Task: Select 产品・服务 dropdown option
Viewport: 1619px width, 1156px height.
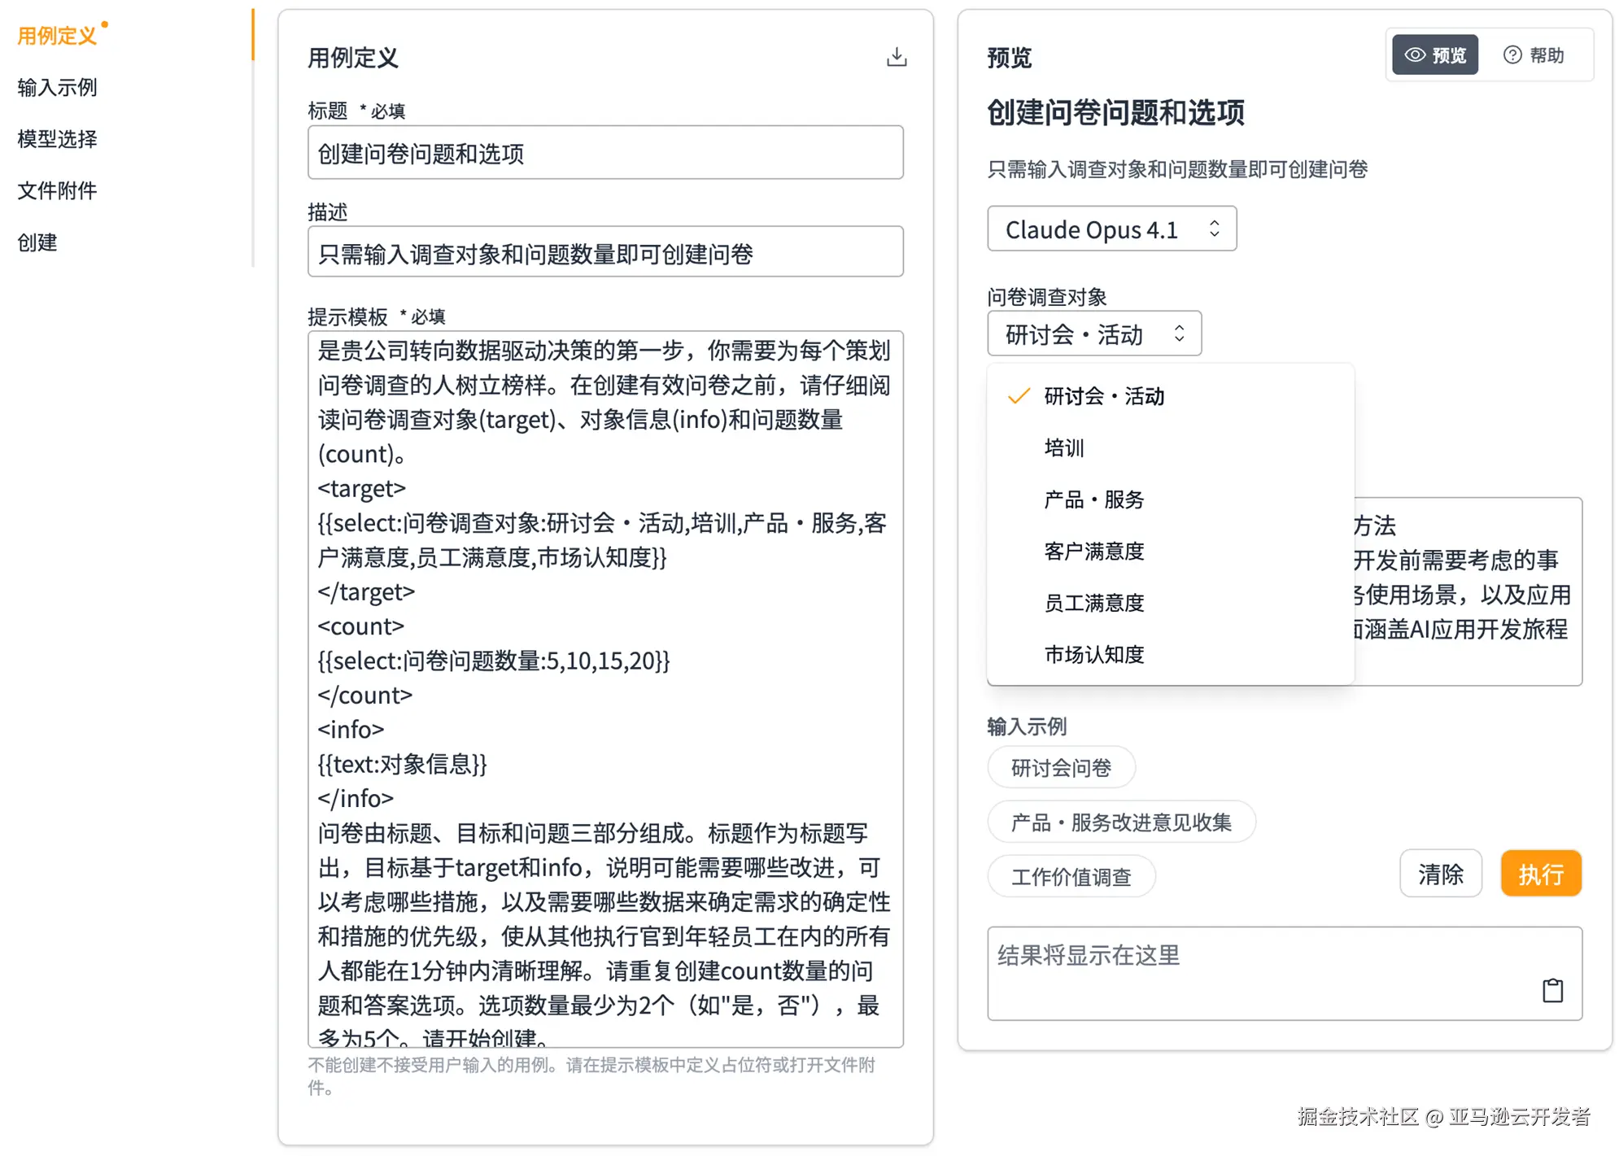Action: [x=1093, y=499]
